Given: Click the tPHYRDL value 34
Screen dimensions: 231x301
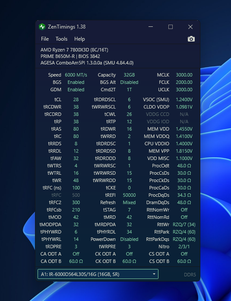Looking at the screenshot, I should [129, 232].
